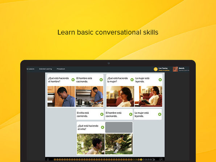Click the text '¿Qué está haciendo el niño?'

[88, 127]
